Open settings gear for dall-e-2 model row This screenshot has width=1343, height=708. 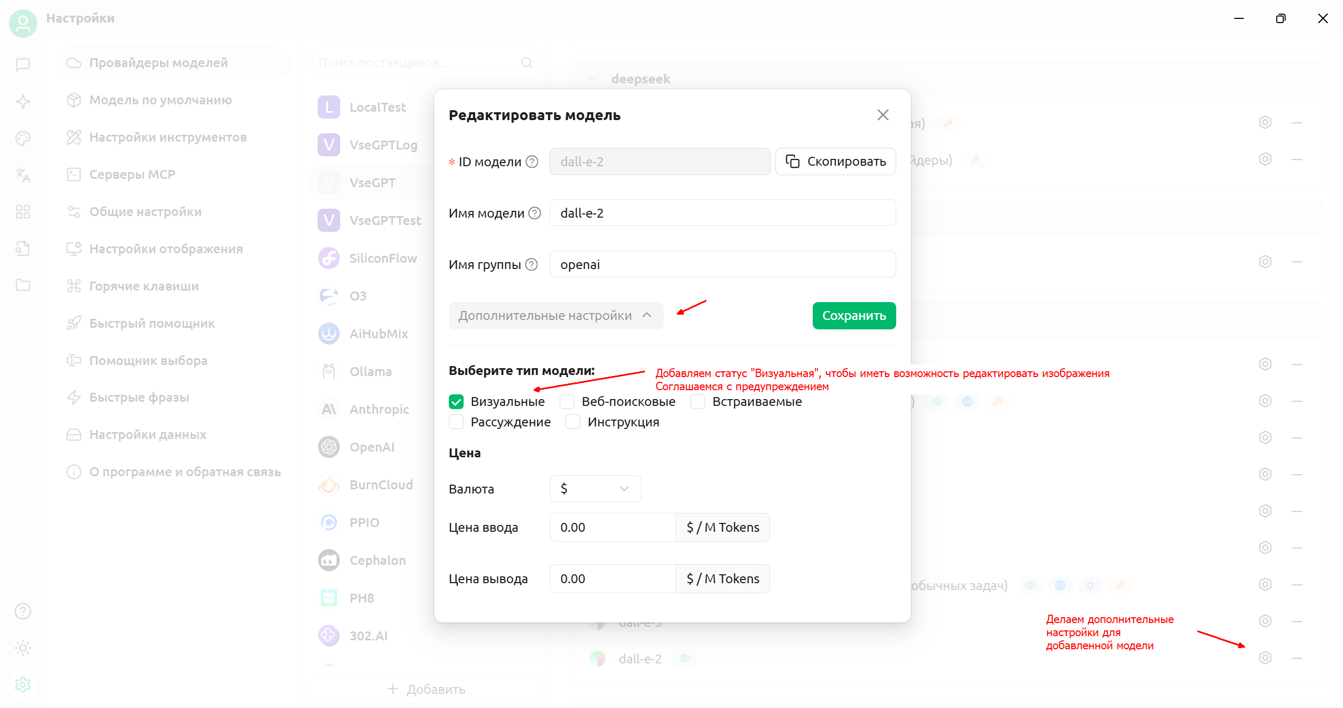1265,658
